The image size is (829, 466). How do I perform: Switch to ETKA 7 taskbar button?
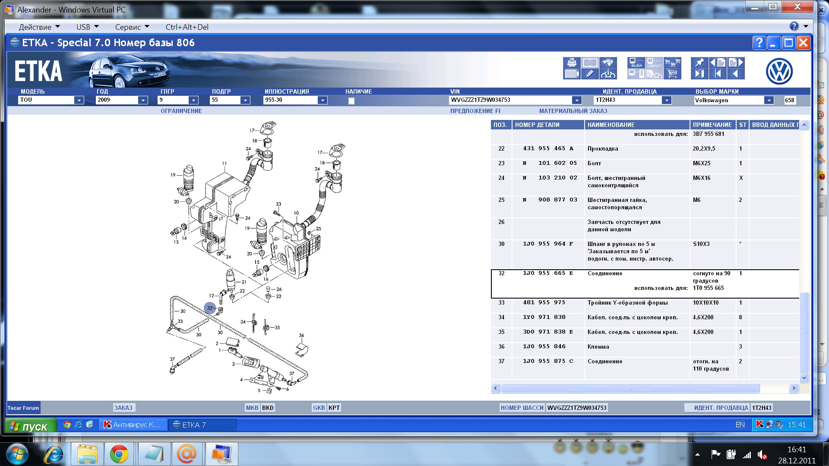click(x=202, y=425)
